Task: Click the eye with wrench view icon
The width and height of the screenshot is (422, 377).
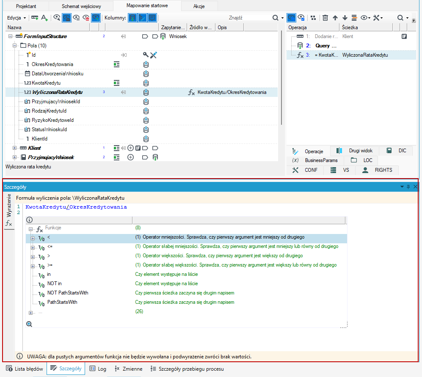Action: click(57, 18)
